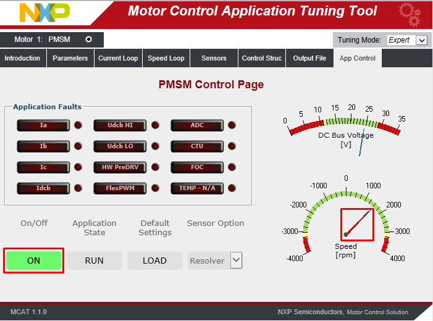Viewport: 433px width, 321px height.
Task: Open the Speed Loop tab
Action: tap(166, 59)
